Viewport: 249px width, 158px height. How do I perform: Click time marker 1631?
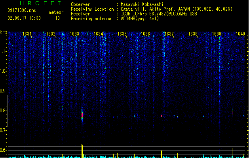[x=27, y=34]
